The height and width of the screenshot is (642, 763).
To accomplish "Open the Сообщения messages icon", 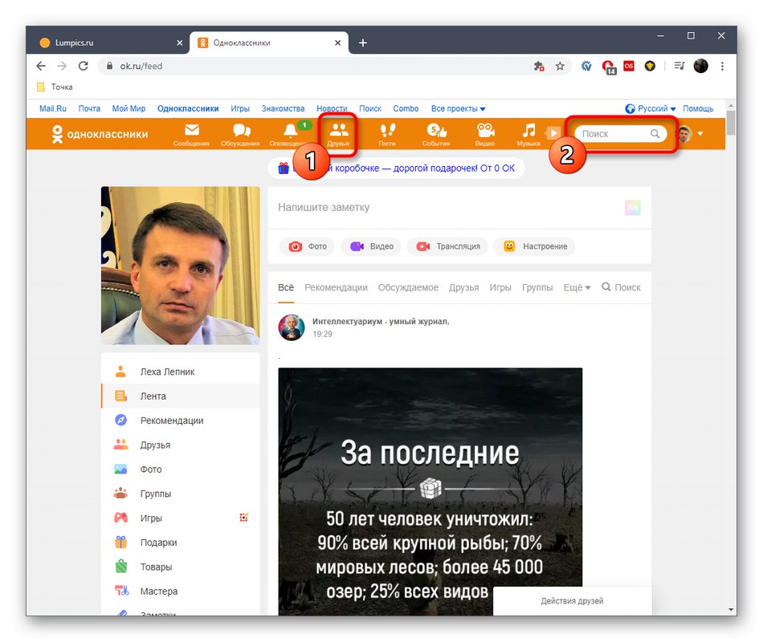I will [191, 132].
